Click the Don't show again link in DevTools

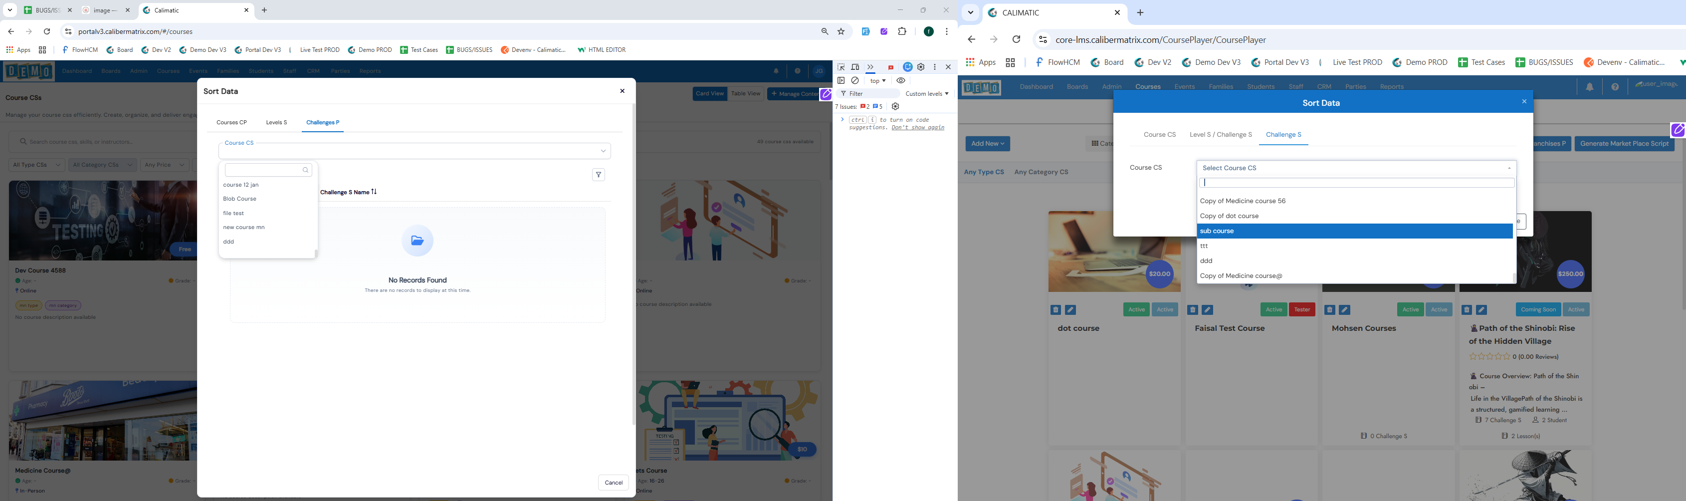918,128
